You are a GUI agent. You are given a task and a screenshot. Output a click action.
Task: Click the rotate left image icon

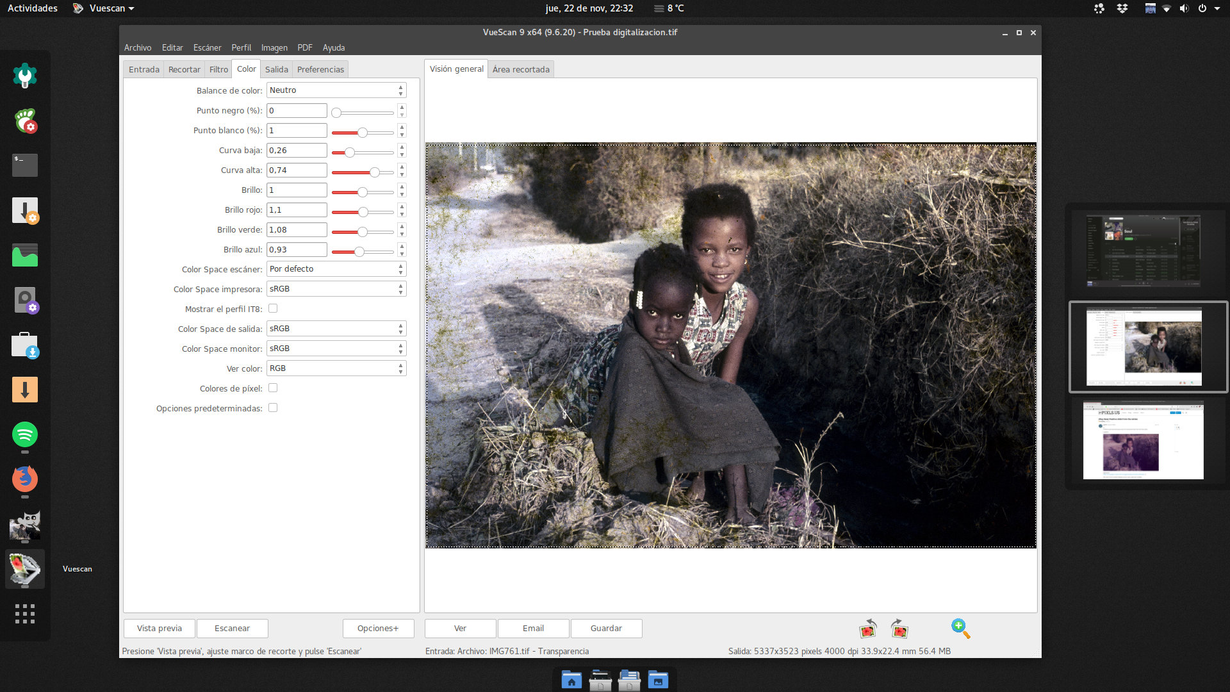pyautogui.click(x=867, y=629)
